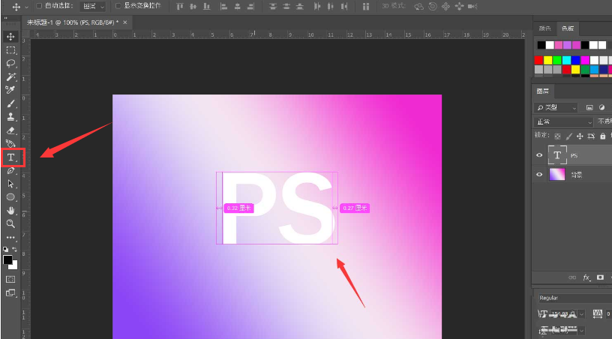Select the Eraser tool
612x339 pixels.
tap(10, 130)
